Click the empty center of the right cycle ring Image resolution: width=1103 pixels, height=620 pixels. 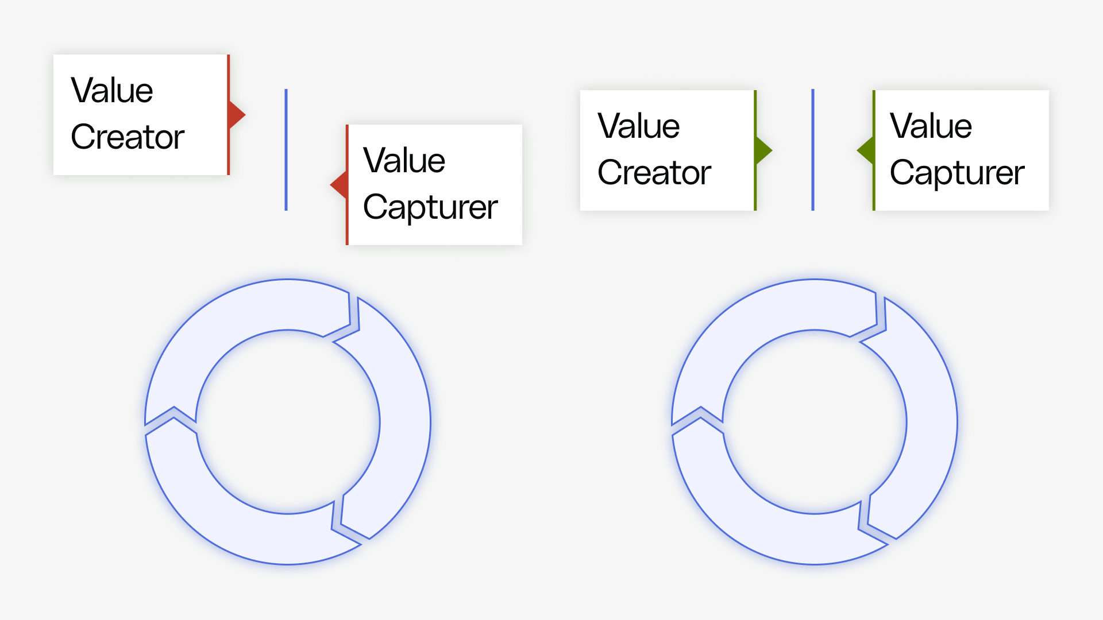point(815,422)
